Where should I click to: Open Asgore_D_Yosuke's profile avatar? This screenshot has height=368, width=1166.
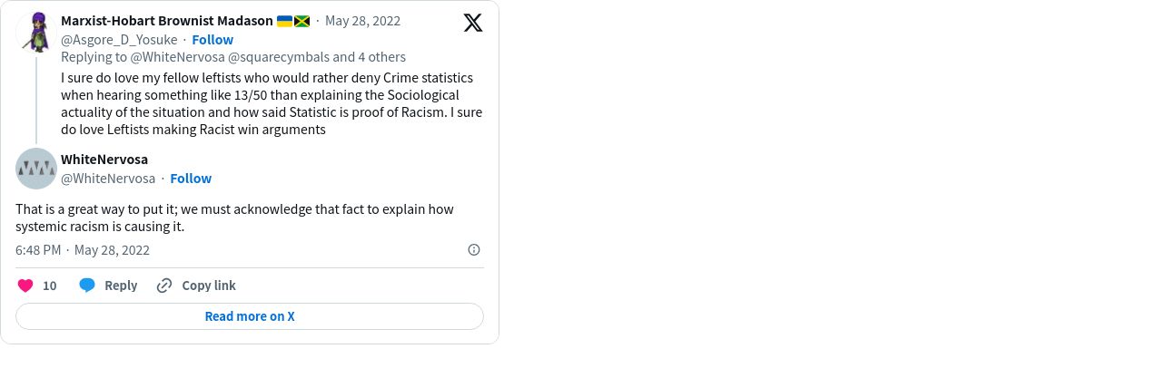pyautogui.click(x=36, y=32)
